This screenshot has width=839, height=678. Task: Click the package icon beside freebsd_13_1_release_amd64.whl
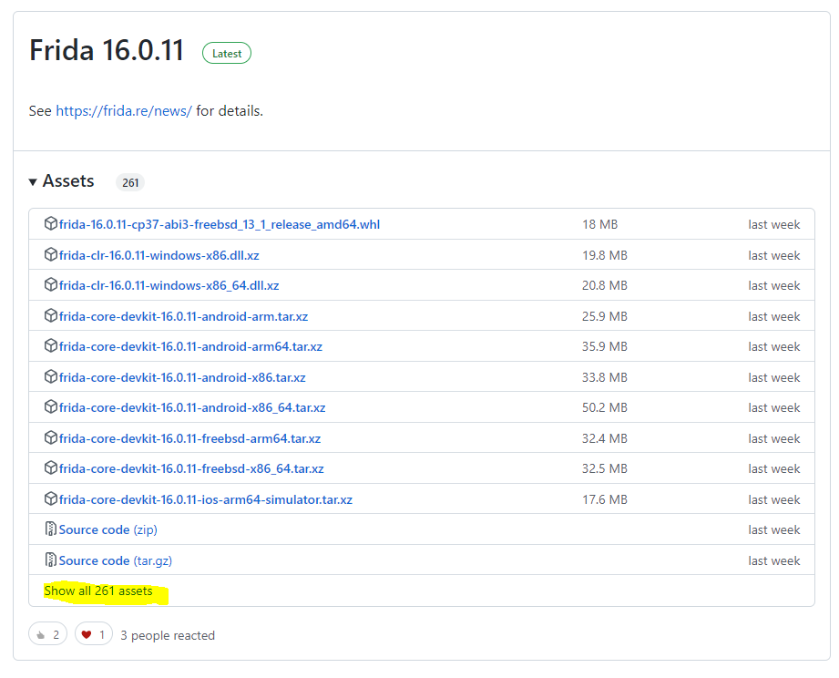50,223
